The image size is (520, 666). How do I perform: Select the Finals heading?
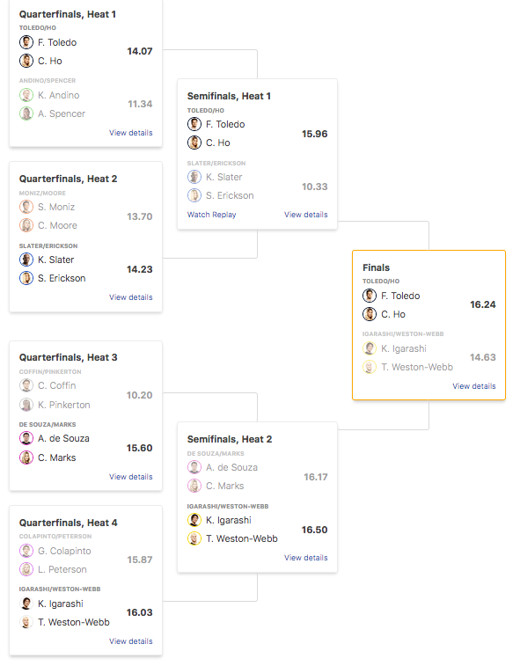(376, 267)
